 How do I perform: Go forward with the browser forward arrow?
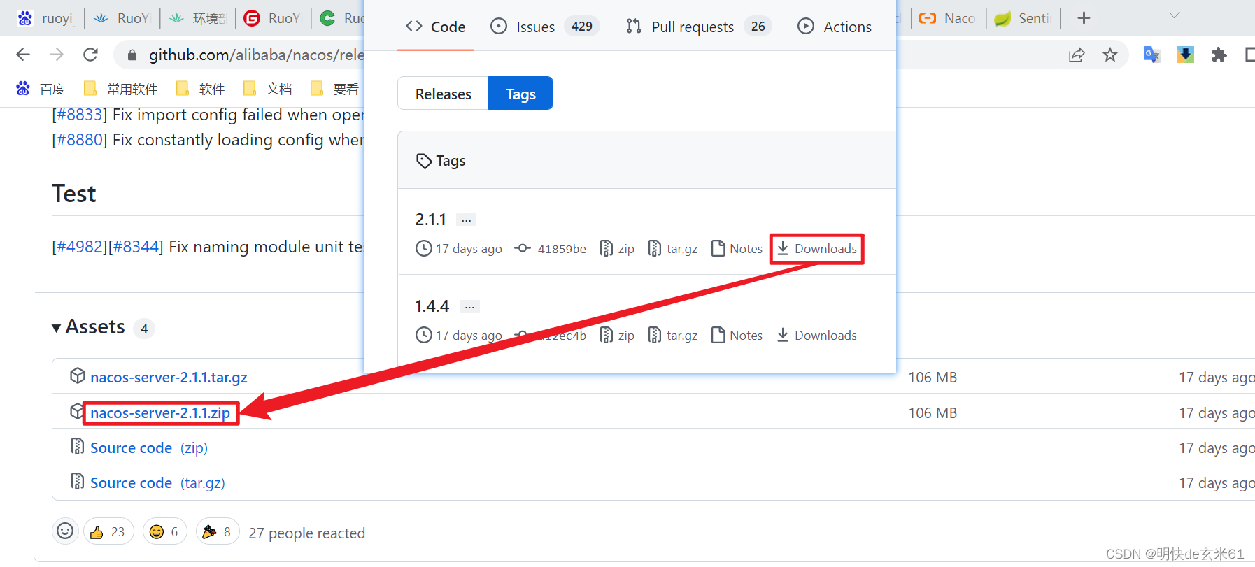tap(57, 55)
